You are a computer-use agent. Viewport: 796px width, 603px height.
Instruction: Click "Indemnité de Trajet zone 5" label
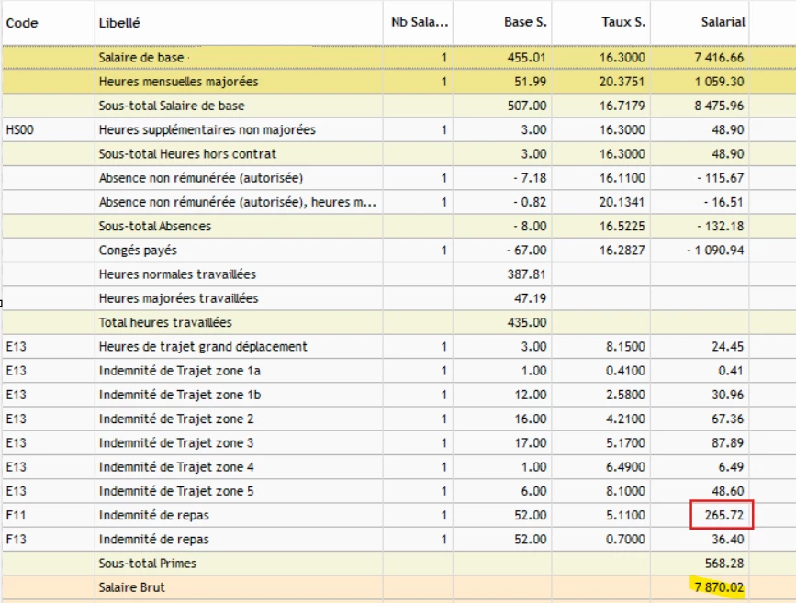pos(176,491)
